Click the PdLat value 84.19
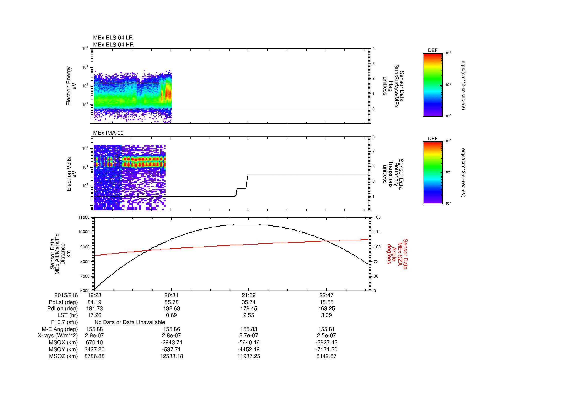This screenshot has width=585, height=413. tap(95, 303)
